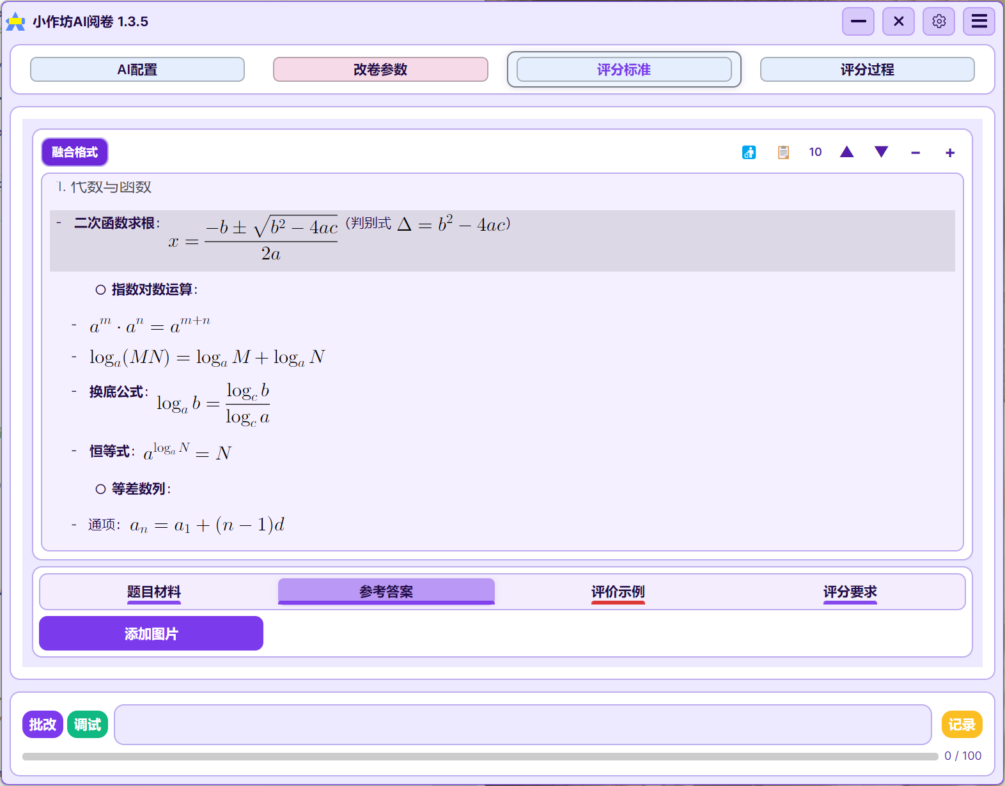The width and height of the screenshot is (1005, 786).
Task: Click the 添加图片 button
Action: click(151, 633)
